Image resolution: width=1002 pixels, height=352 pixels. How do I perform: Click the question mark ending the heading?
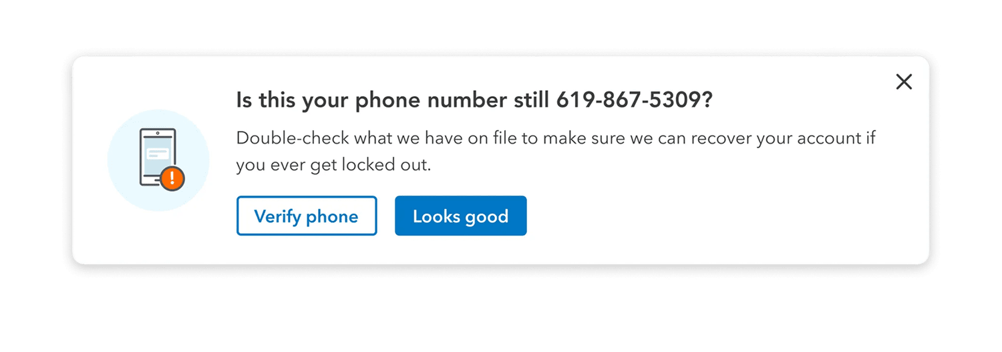click(707, 101)
